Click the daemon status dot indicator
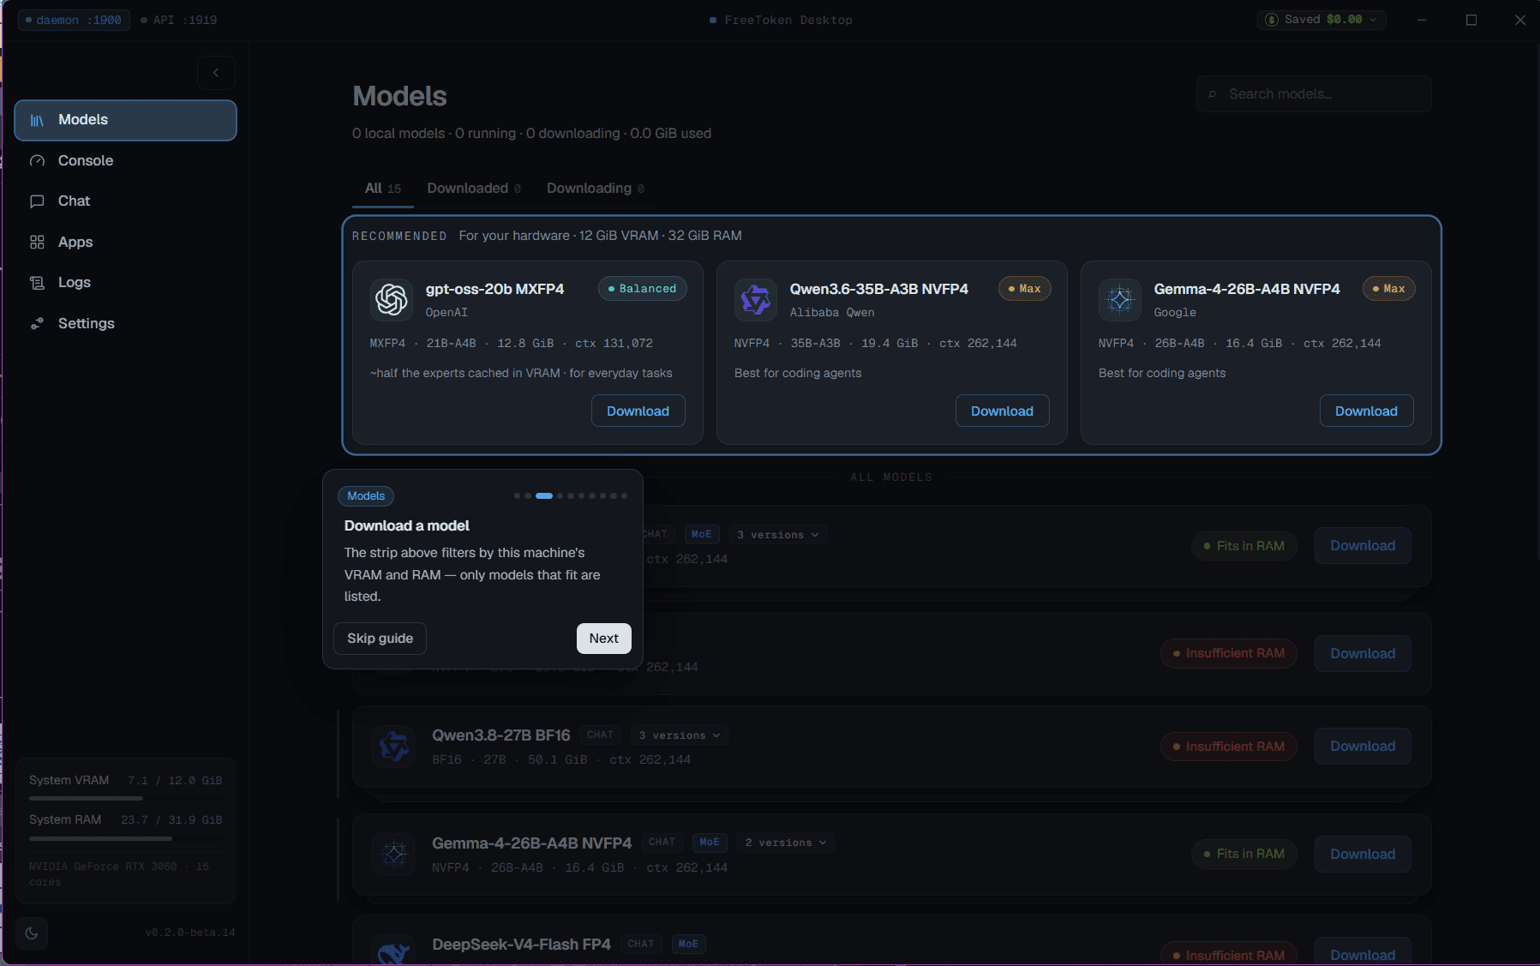Viewport: 1540px width, 966px height. point(28,20)
